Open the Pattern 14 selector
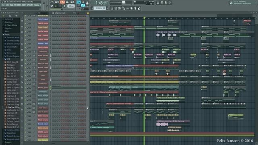258x145 pixels. 100,8
